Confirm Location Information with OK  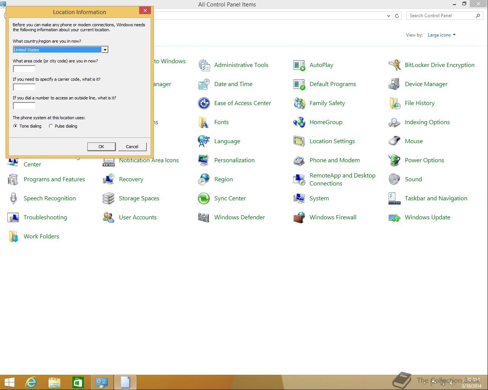pyautogui.click(x=101, y=147)
